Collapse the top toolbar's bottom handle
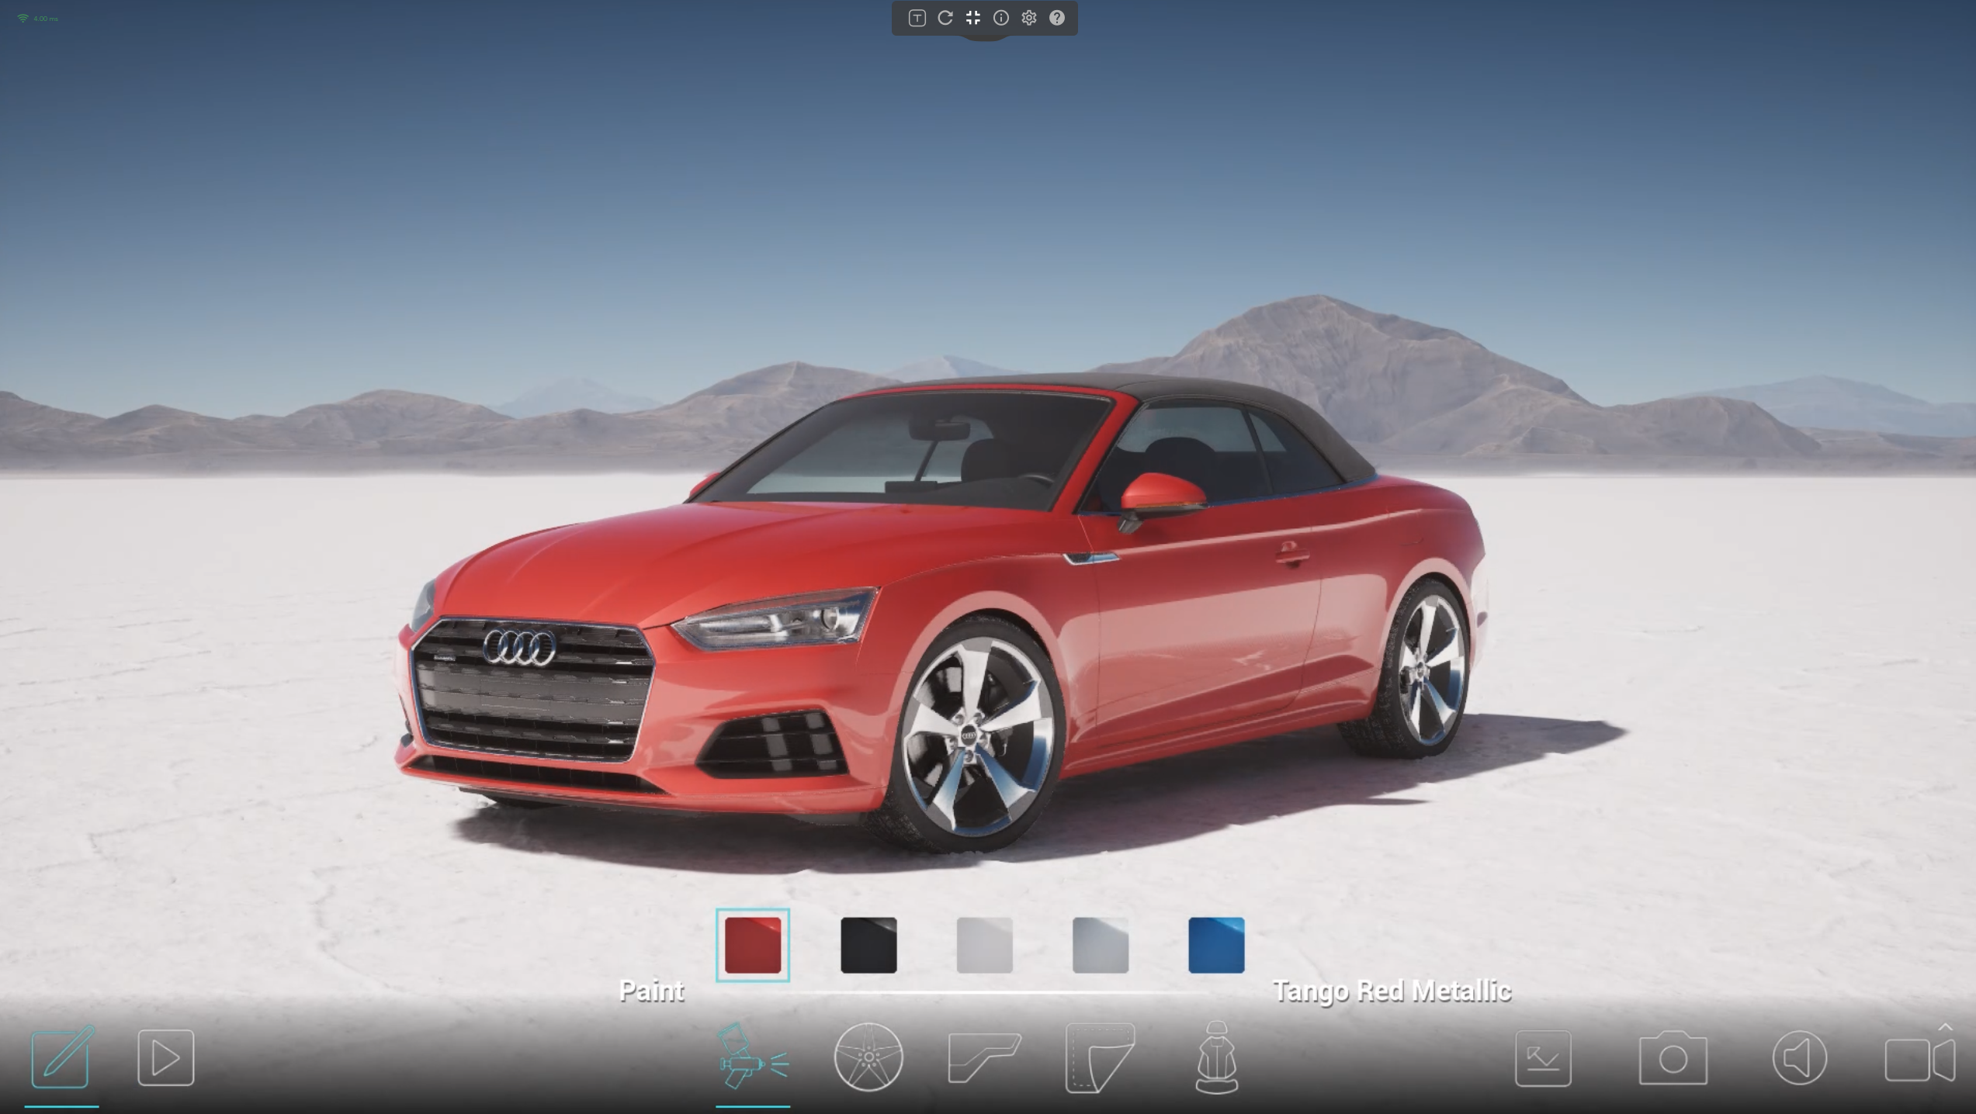The image size is (1976, 1114). pyautogui.click(x=983, y=38)
